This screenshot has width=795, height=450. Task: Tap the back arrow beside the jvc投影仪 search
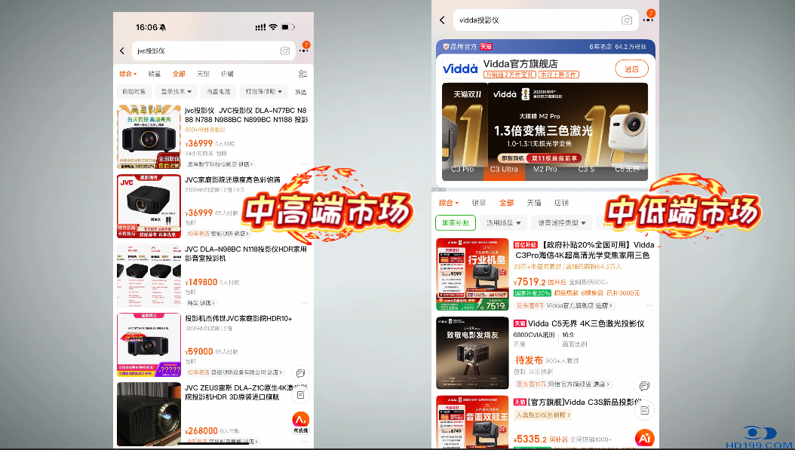122,51
